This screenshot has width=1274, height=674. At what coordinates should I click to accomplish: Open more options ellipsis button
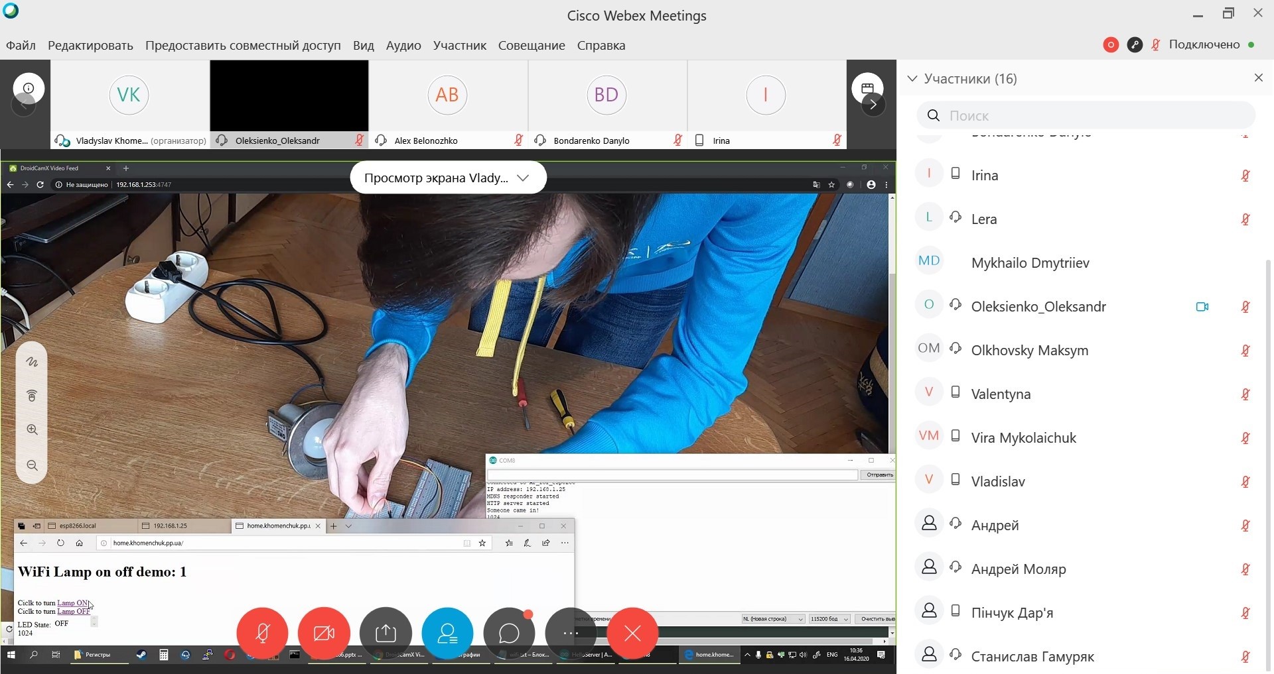click(571, 633)
